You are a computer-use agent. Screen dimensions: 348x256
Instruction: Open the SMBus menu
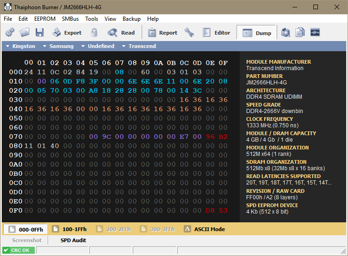pos(70,19)
